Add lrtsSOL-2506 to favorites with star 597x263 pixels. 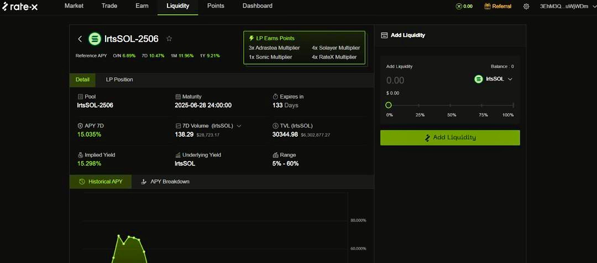tap(170, 39)
